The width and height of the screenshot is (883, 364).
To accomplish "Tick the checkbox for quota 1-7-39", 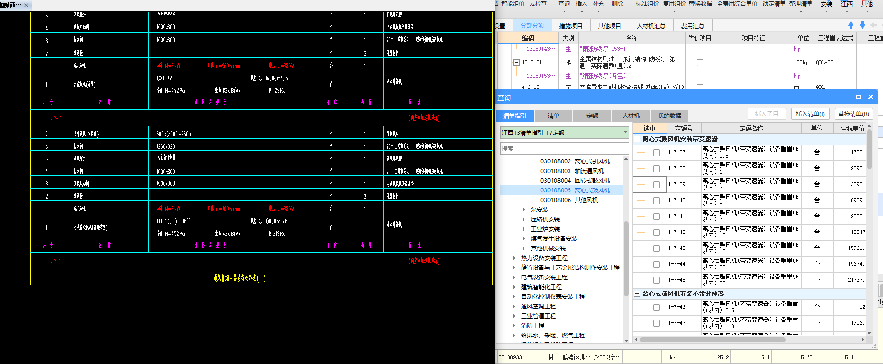I will coord(657,185).
